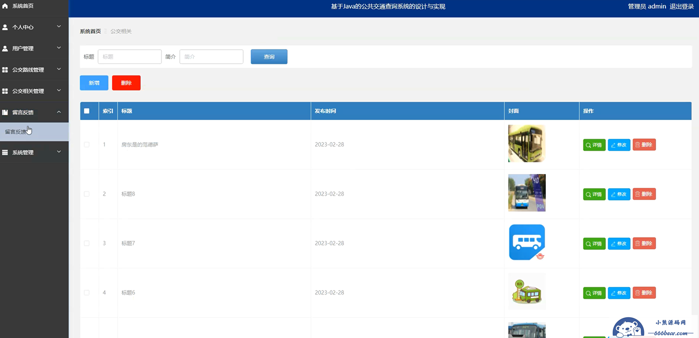
Task: Select the 留言反馈 submenu item
Action: [x=34, y=132]
